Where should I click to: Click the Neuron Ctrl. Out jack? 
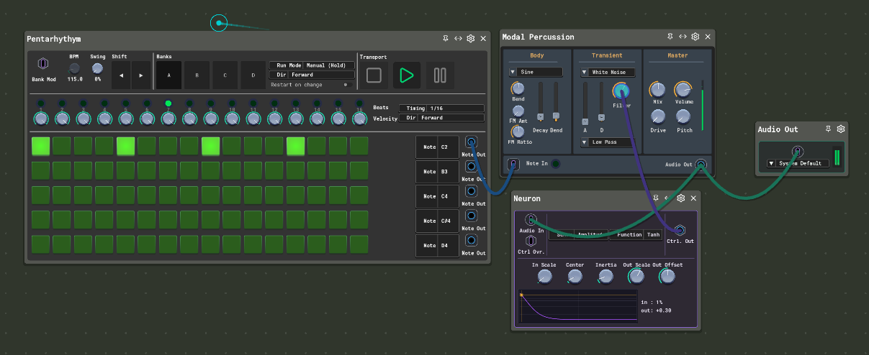[680, 230]
